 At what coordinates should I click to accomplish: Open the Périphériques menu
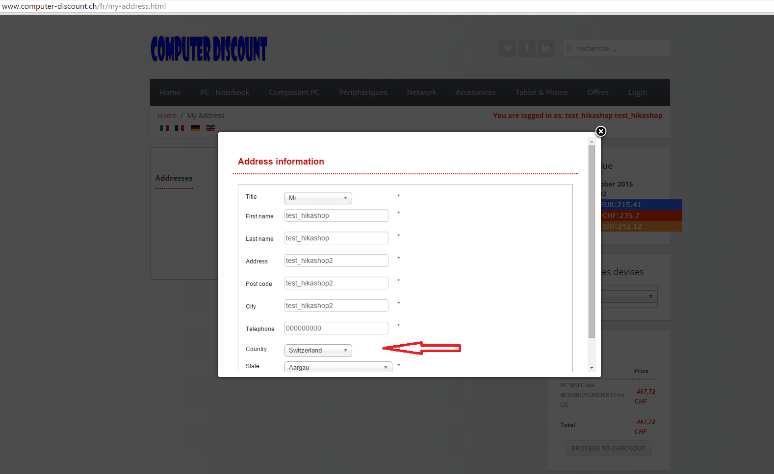click(x=363, y=93)
